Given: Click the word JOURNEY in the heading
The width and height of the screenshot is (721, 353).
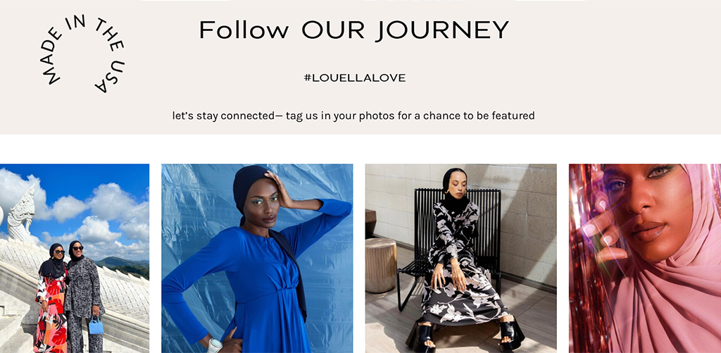Looking at the screenshot, I should pos(442,31).
